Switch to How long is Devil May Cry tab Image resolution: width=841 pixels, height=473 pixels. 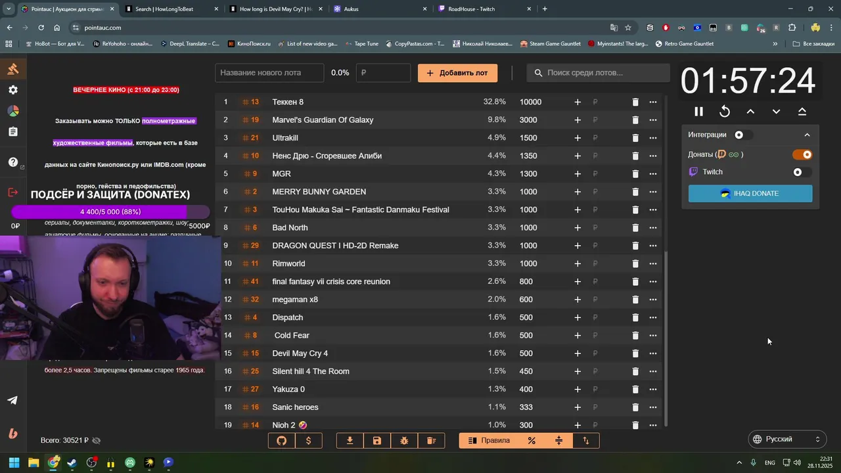(x=275, y=9)
